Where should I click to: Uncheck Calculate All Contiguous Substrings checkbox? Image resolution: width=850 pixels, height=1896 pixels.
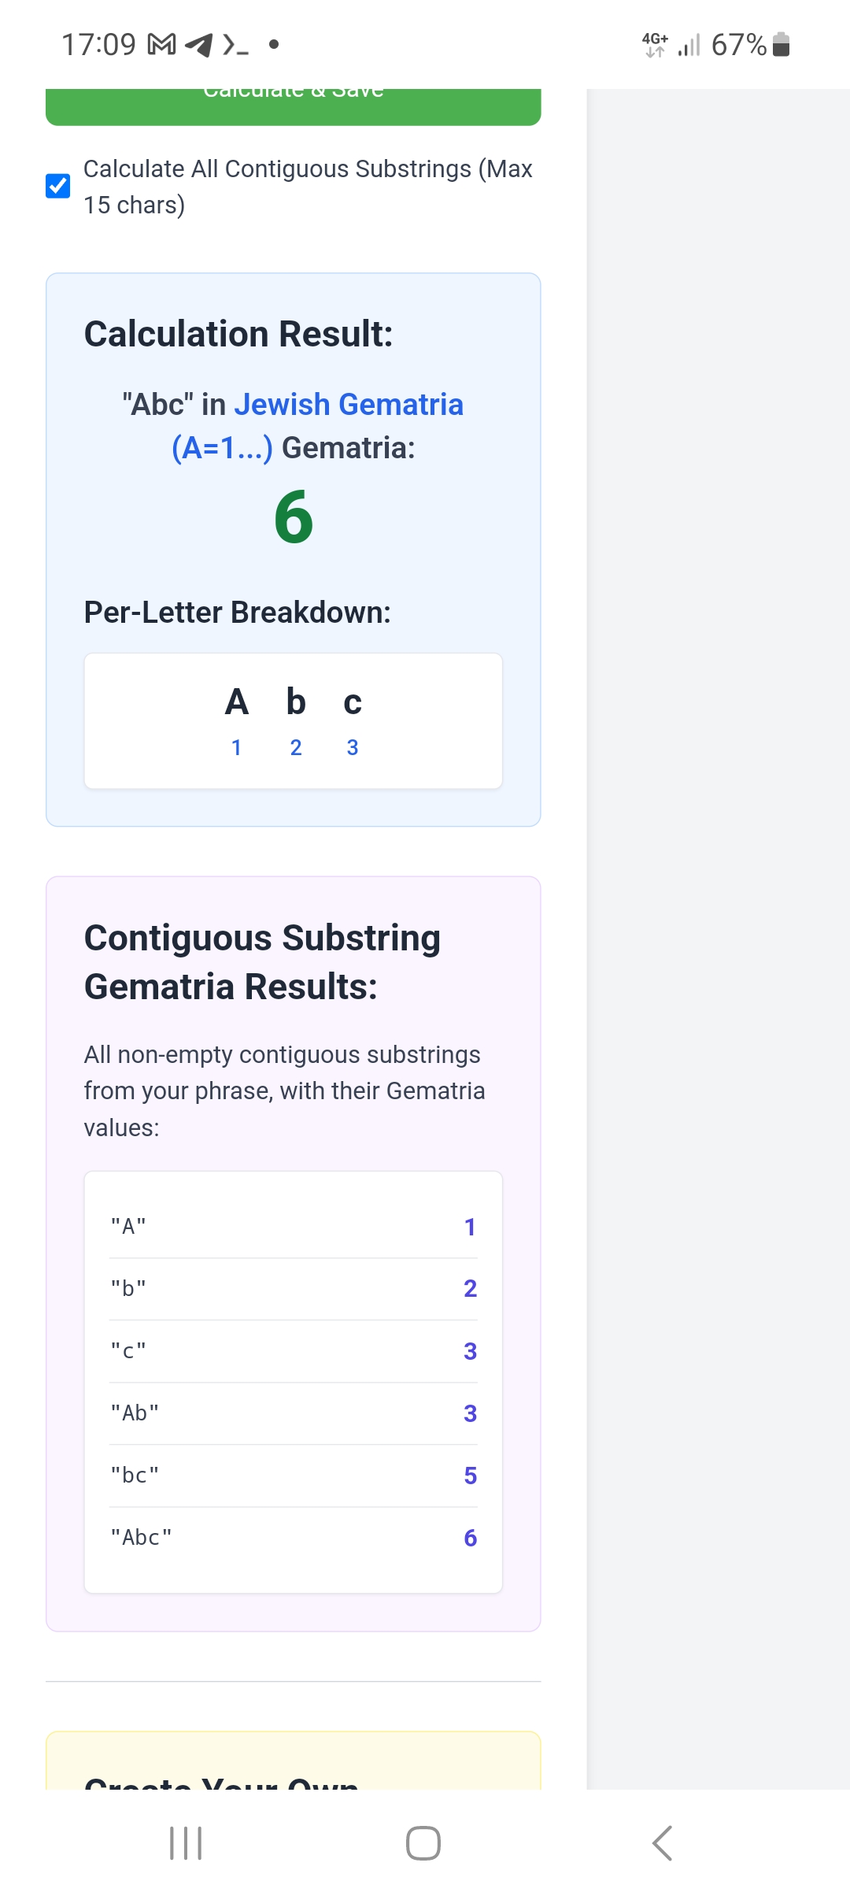pos(58,187)
